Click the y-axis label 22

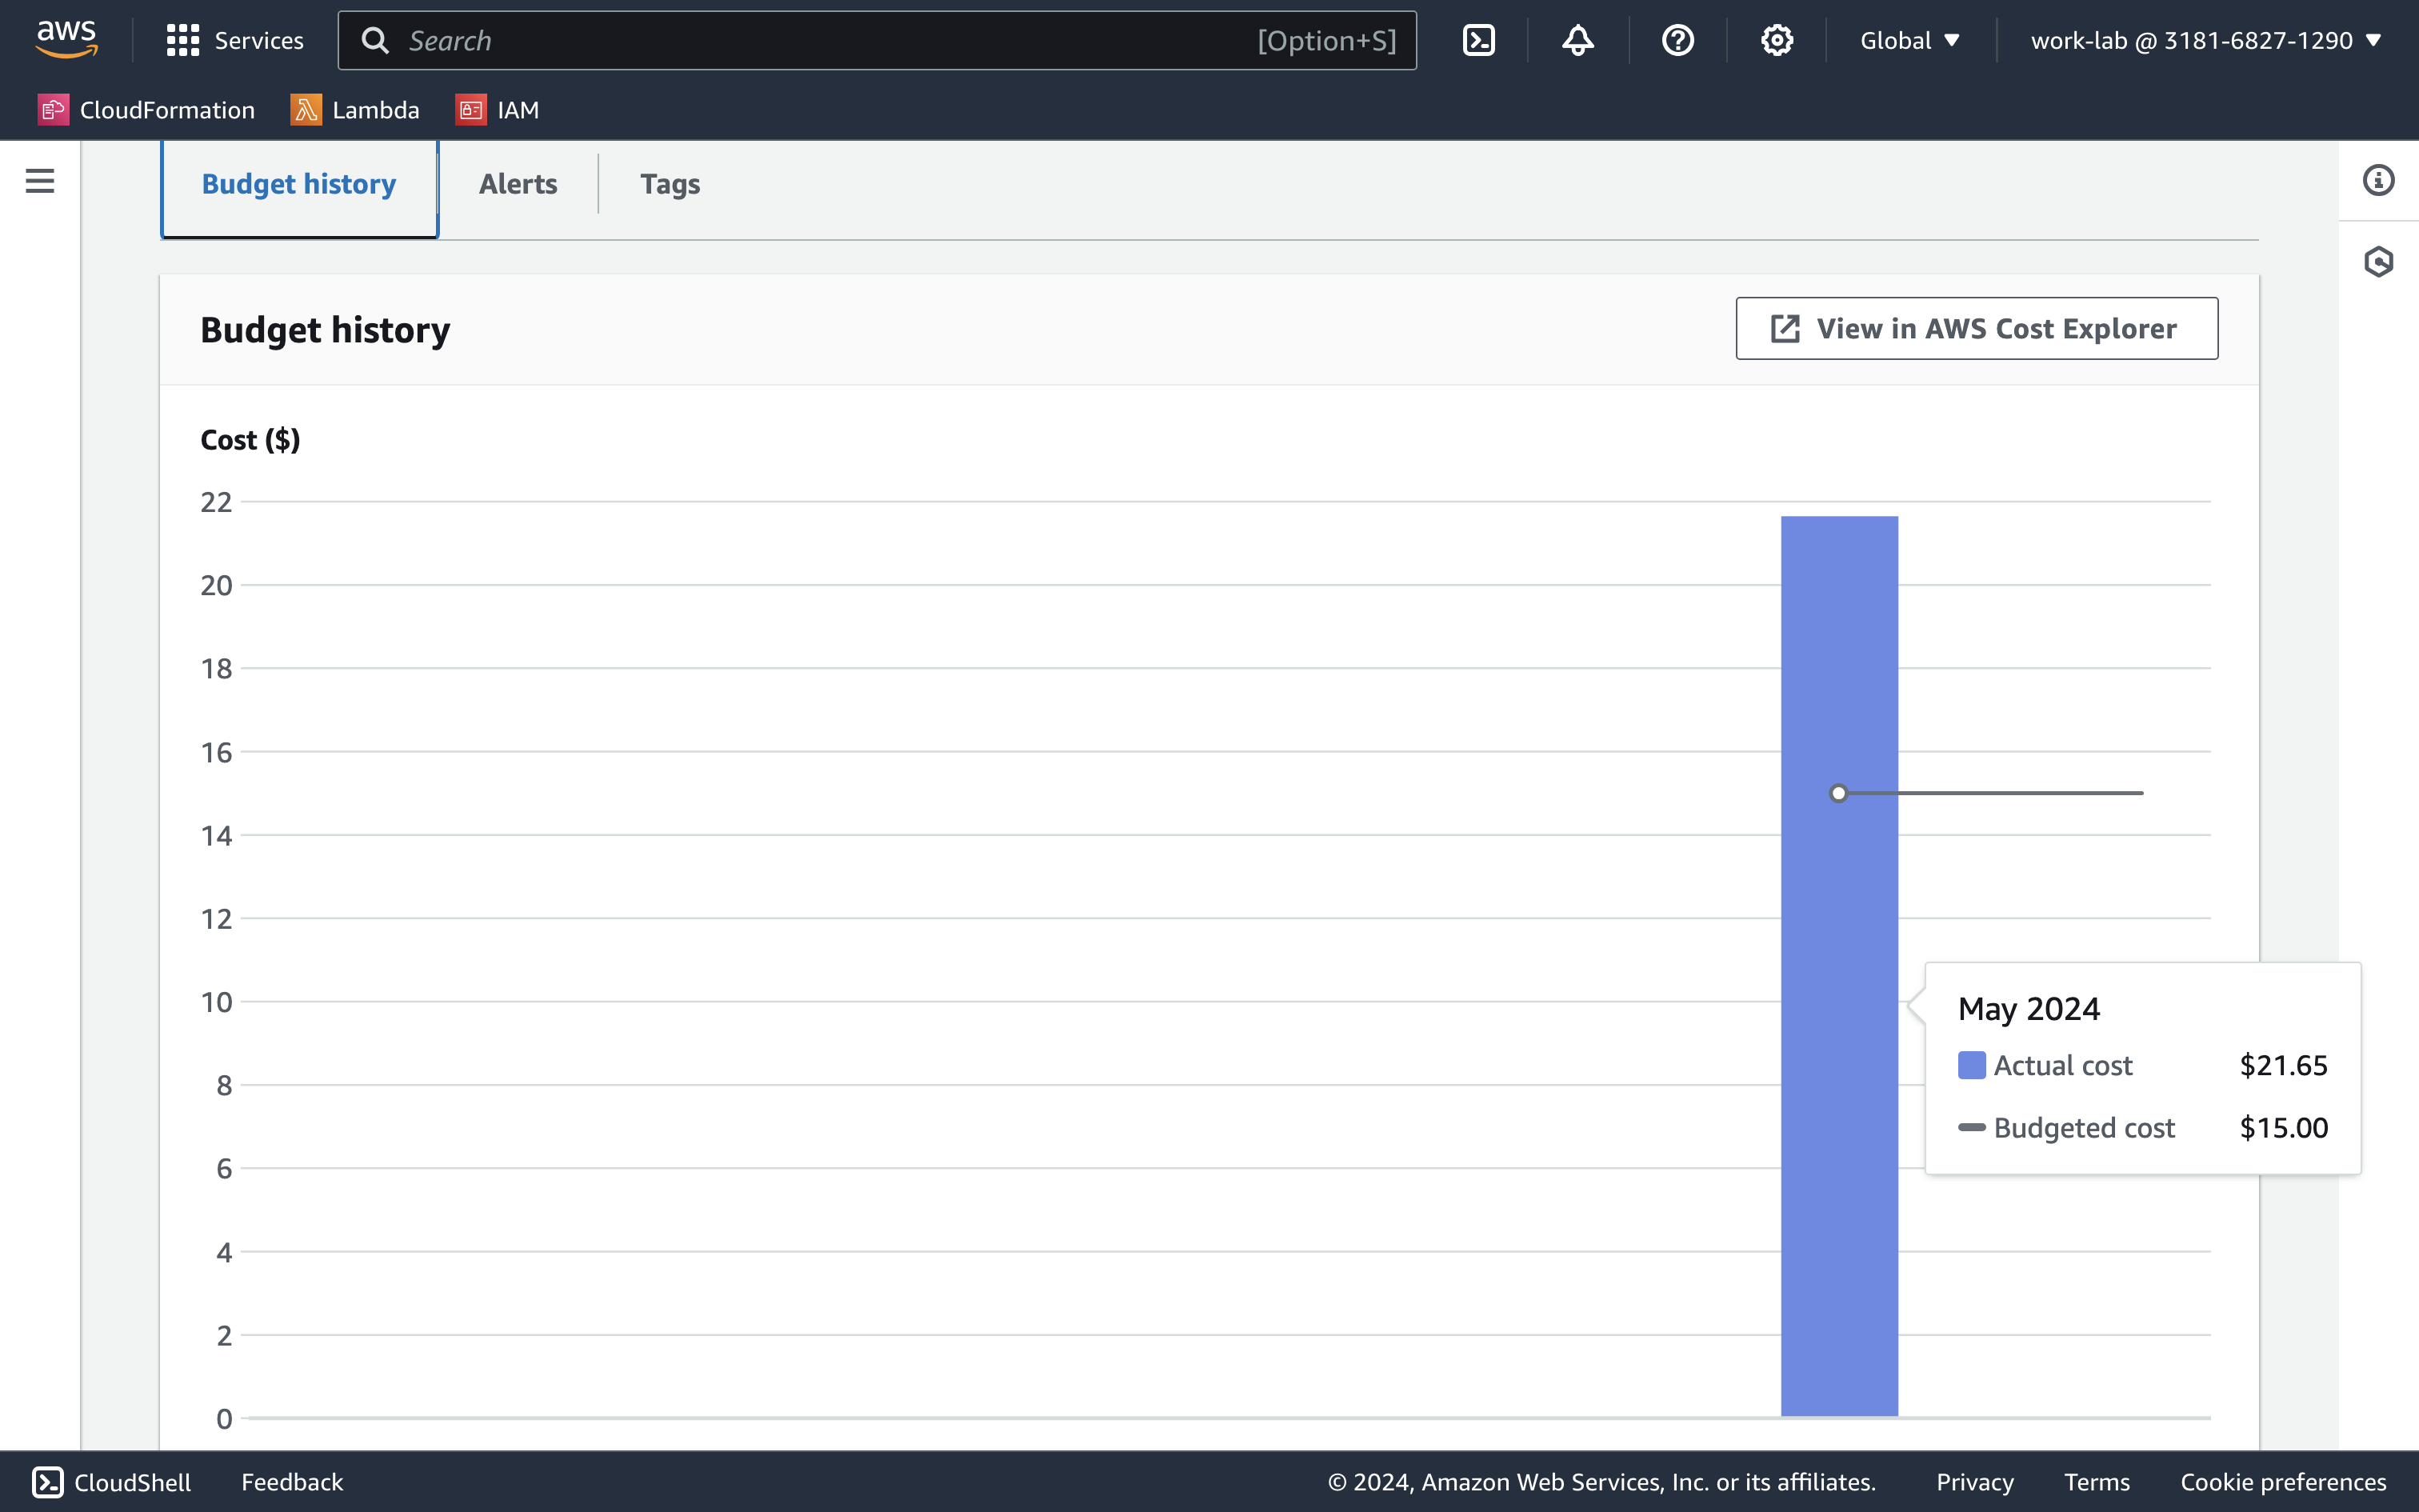click(x=216, y=502)
